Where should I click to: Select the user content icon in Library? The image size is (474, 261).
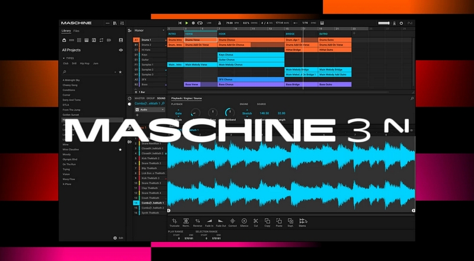click(x=121, y=40)
